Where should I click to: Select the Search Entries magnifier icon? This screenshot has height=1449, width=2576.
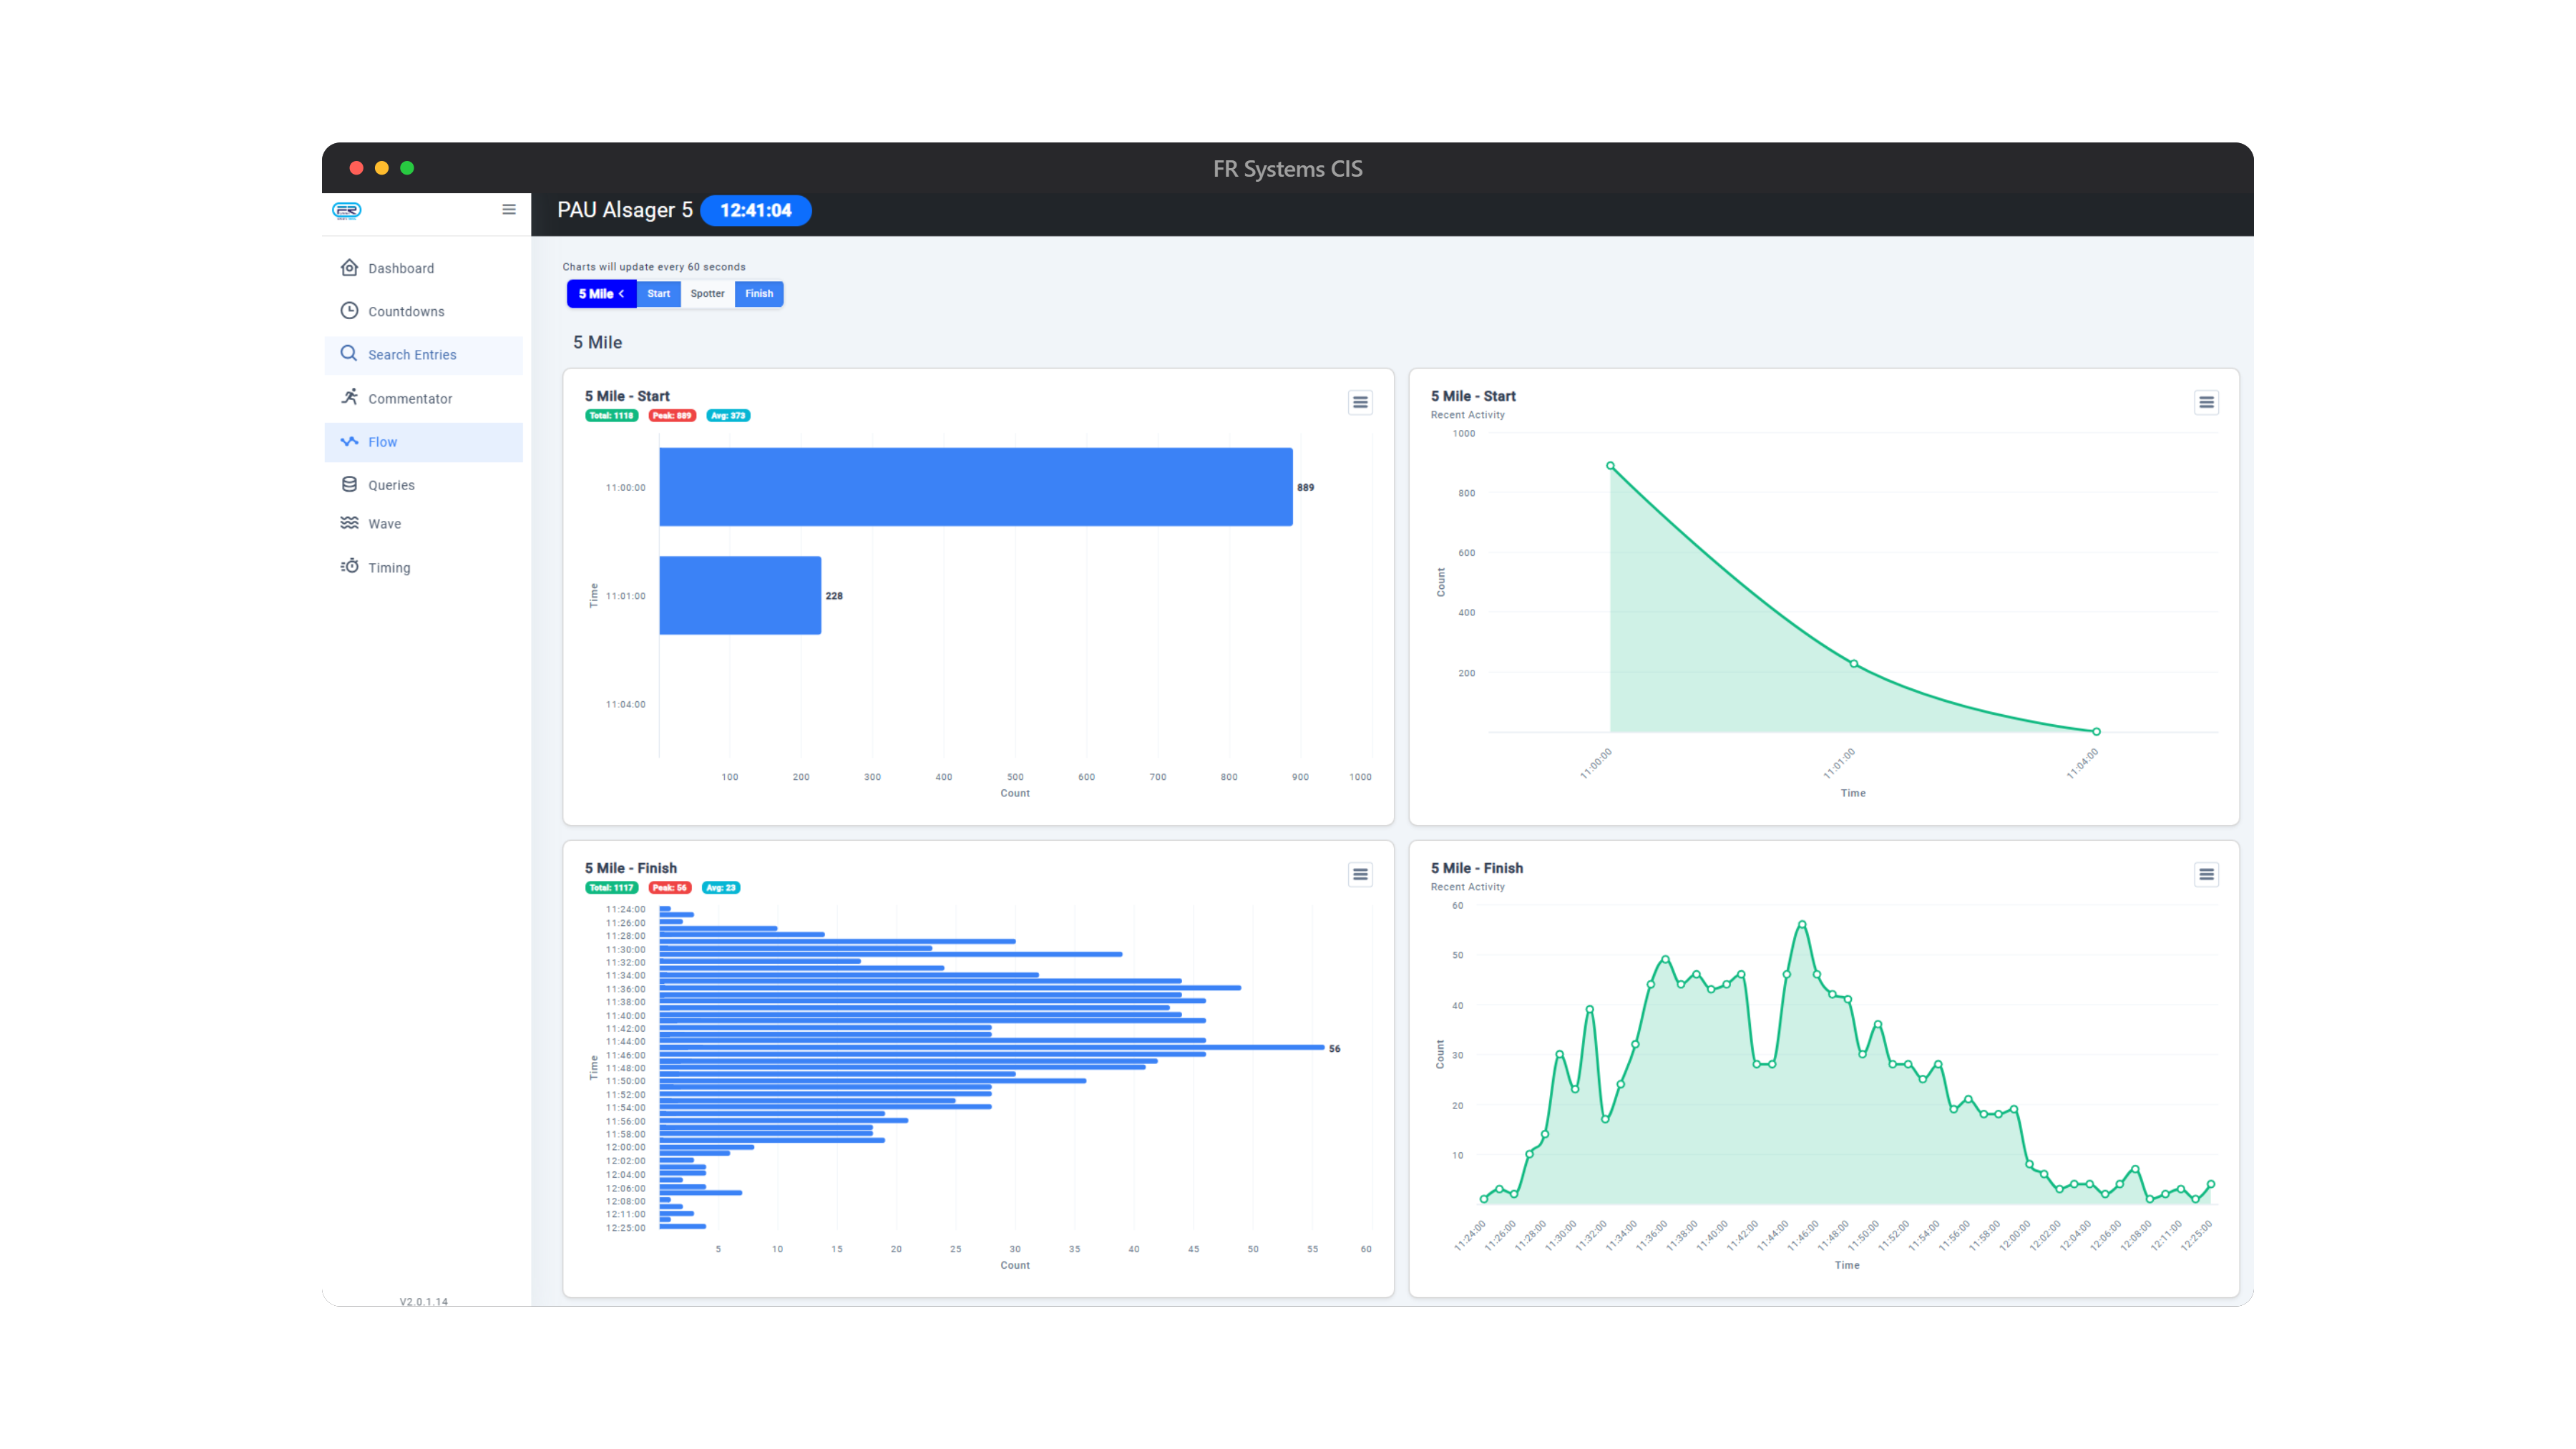click(349, 354)
